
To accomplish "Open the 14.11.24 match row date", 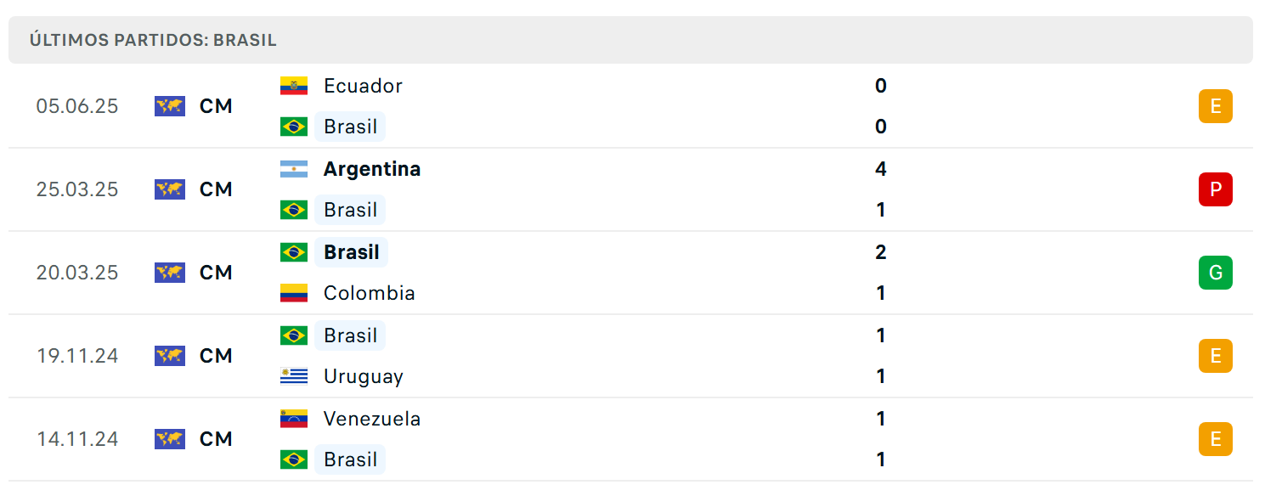I will 77,439.
